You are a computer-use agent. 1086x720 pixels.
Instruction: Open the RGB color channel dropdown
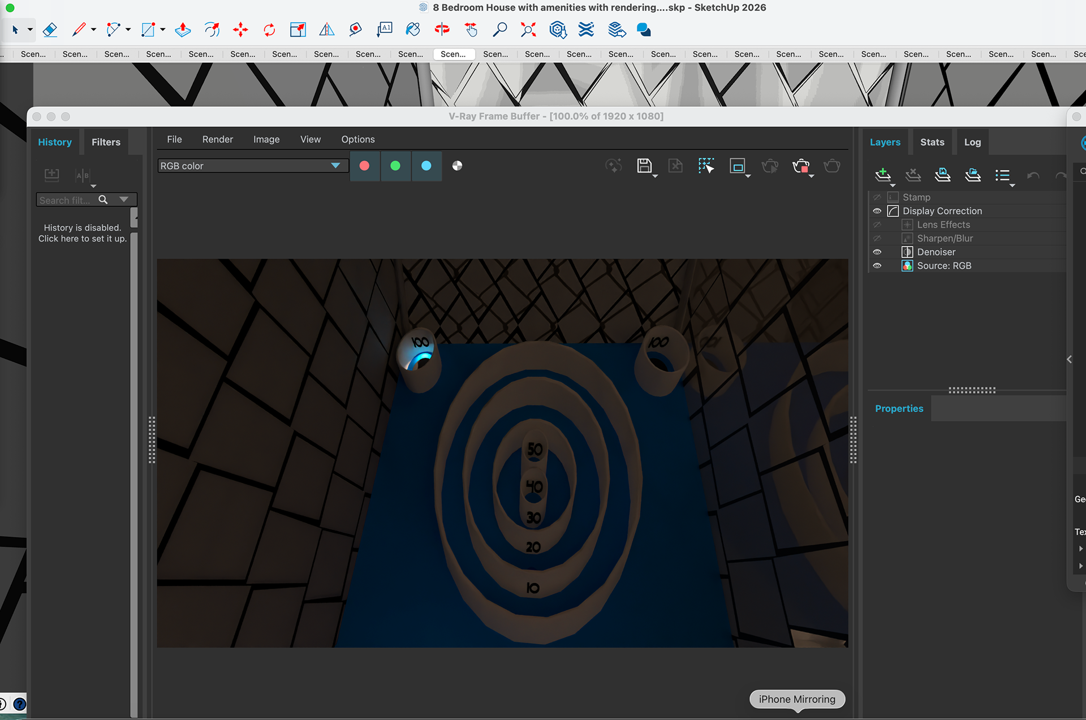[335, 166]
